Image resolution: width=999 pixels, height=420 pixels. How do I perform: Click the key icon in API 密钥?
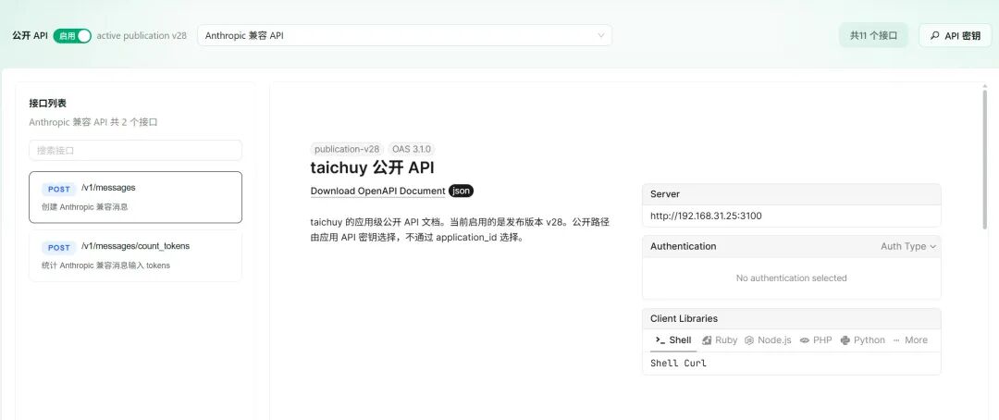tap(934, 36)
